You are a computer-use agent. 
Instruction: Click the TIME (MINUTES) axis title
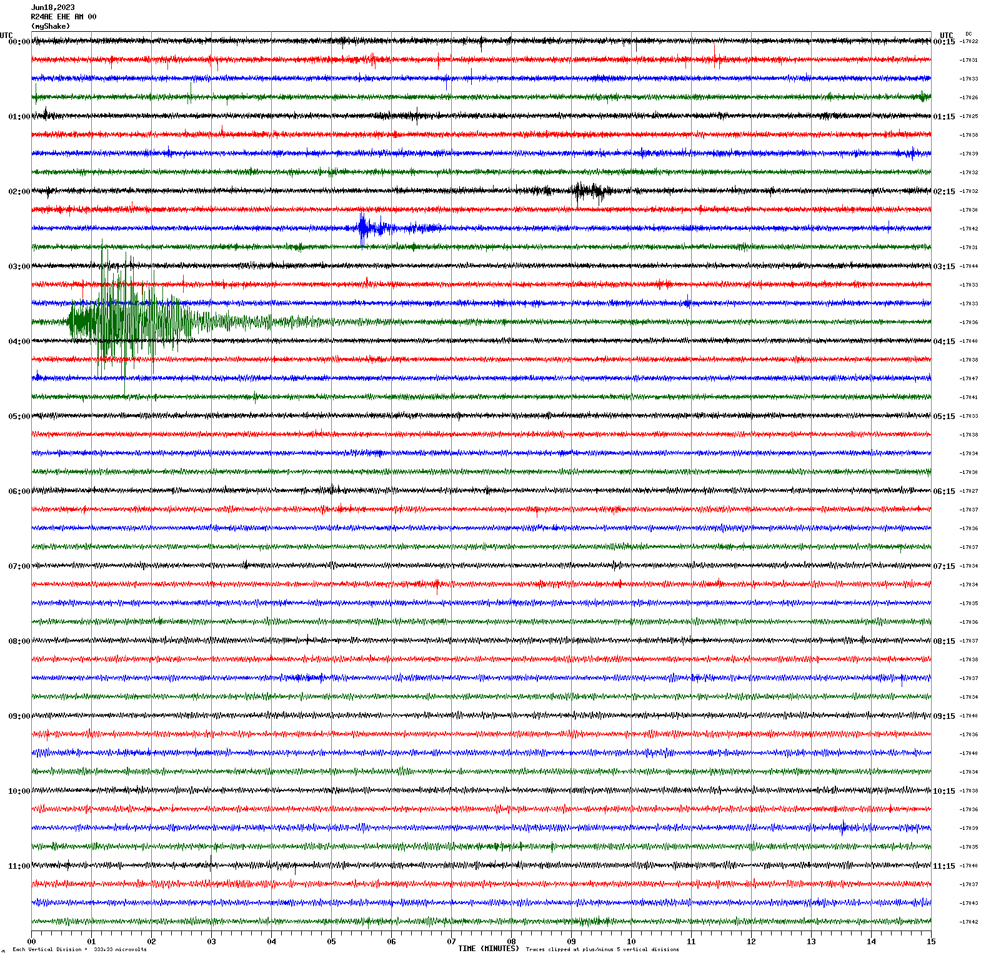coord(489,948)
